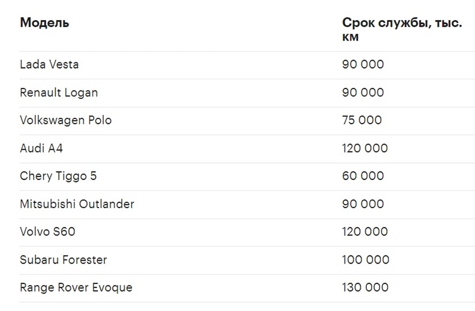
Task: Select the Volkswagen Polo row label
Action: click(66, 121)
